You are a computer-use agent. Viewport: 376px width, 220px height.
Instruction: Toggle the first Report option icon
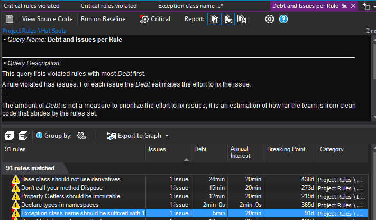click(214, 19)
